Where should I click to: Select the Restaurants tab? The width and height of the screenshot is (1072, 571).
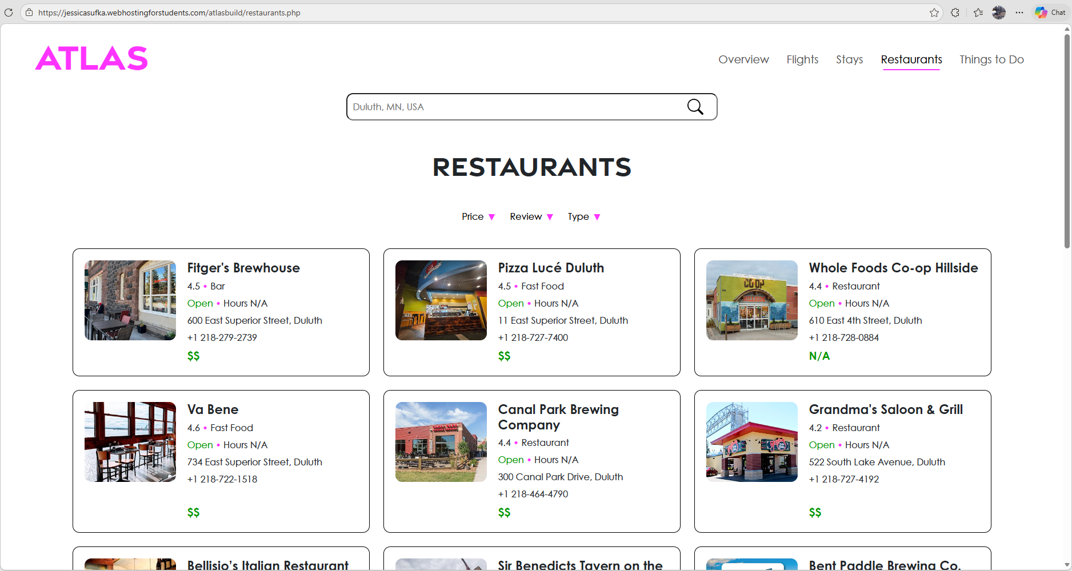click(911, 59)
